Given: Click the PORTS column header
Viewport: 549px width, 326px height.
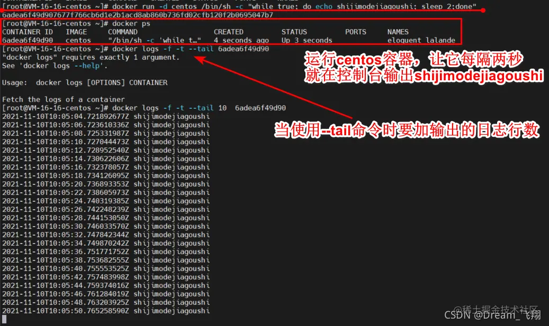Looking at the screenshot, I should click(x=356, y=32).
